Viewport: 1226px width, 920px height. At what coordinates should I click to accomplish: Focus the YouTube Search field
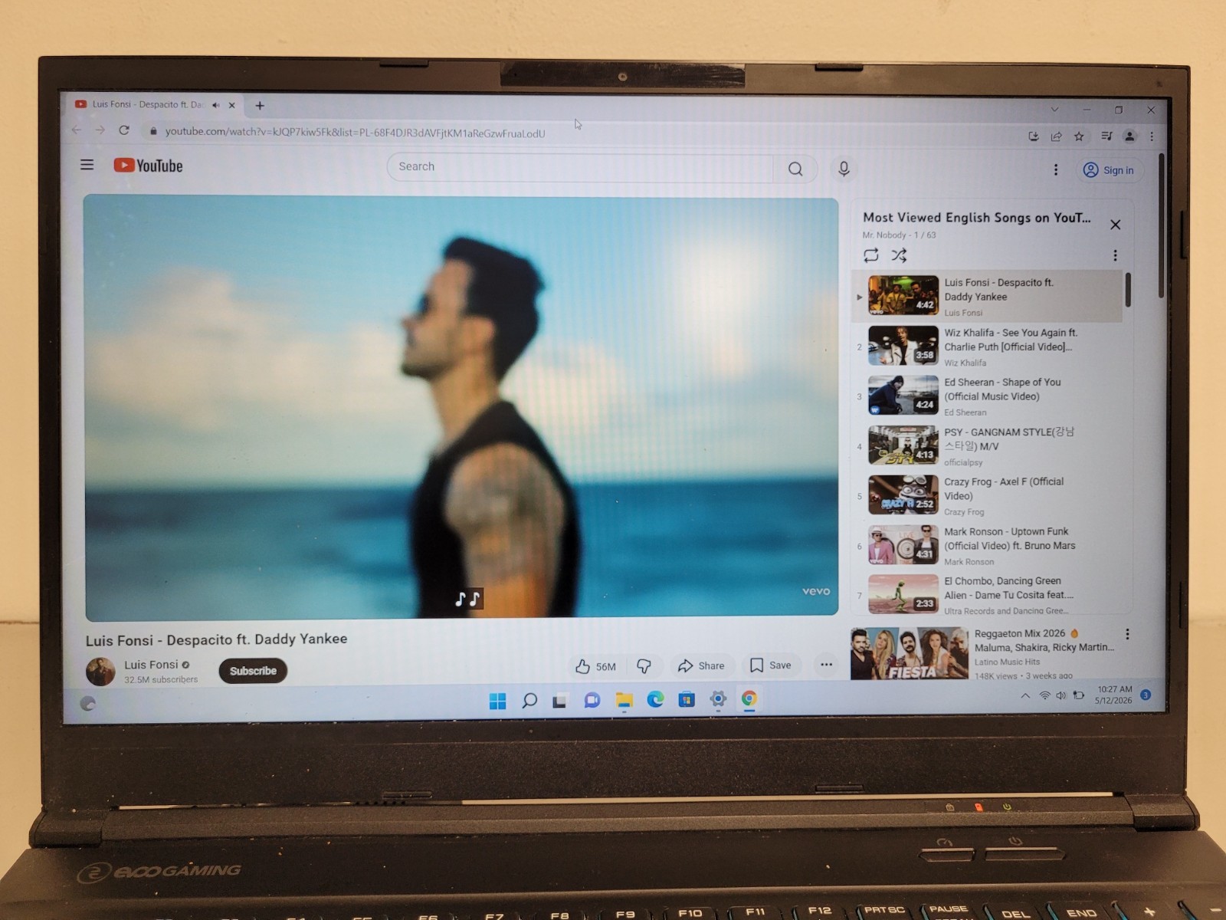pos(580,167)
